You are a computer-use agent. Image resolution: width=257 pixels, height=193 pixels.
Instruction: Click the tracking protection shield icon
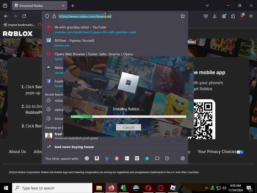point(47,16)
